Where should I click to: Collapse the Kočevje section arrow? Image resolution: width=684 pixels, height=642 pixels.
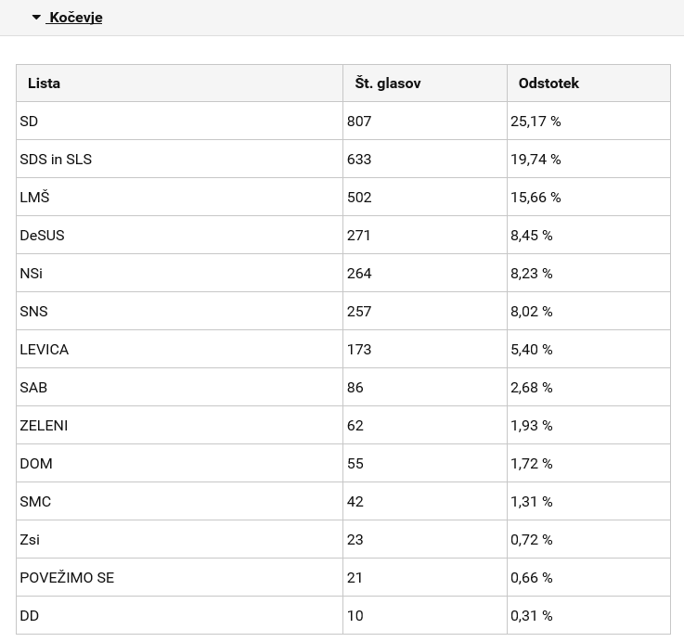coord(36,18)
